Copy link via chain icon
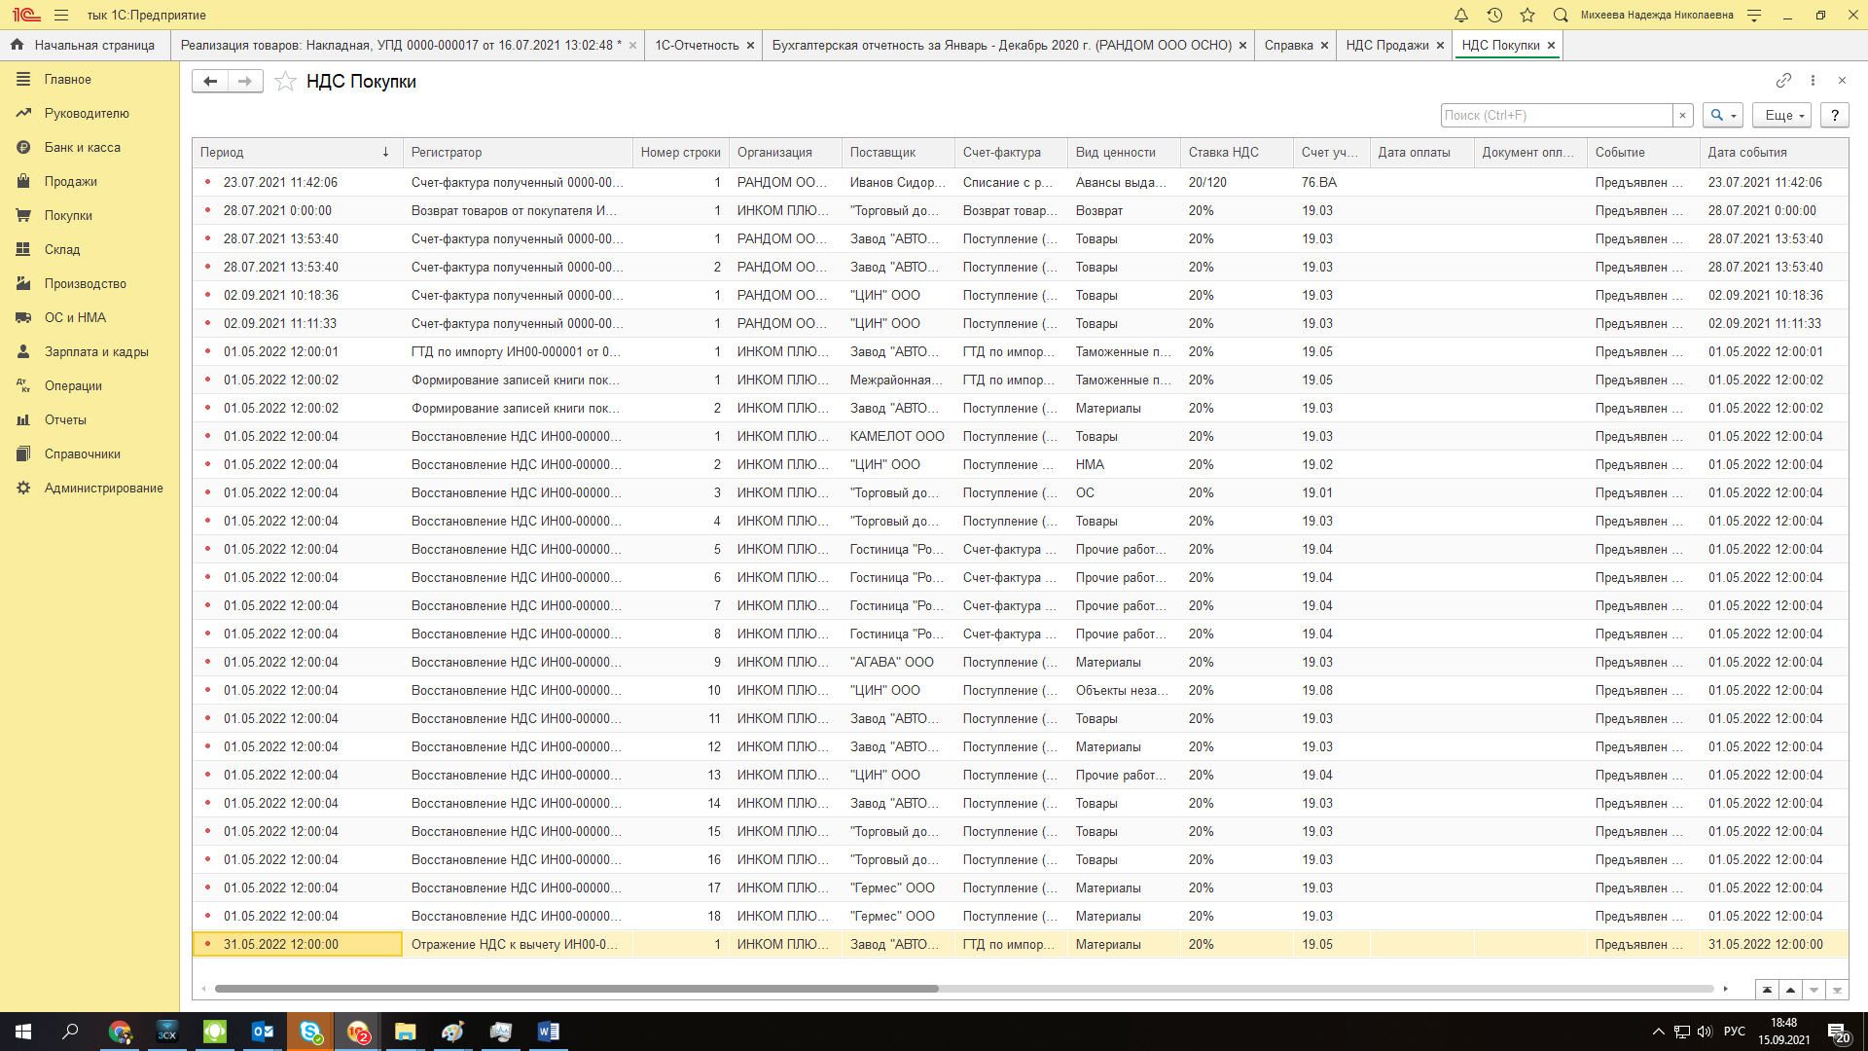This screenshot has height=1051, width=1868. [1782, 81]
